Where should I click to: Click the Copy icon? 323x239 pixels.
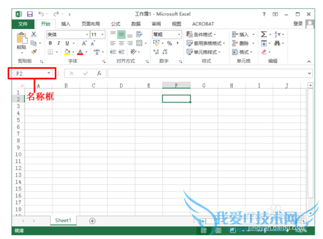point(34,43)
